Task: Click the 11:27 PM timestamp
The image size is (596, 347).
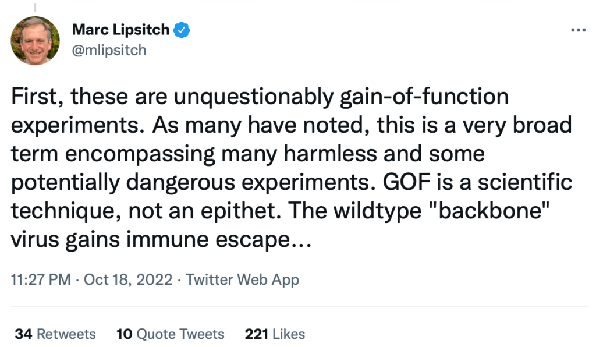Action: click(40, 280)
